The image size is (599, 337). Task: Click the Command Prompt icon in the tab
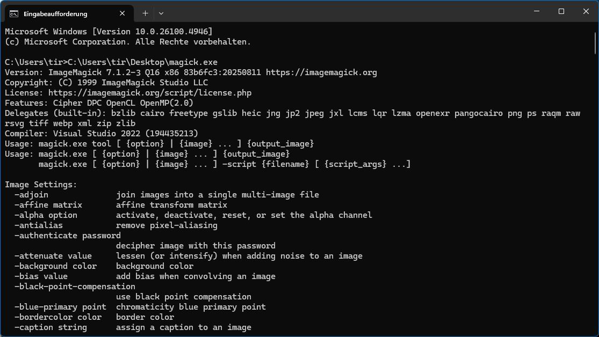14,13
